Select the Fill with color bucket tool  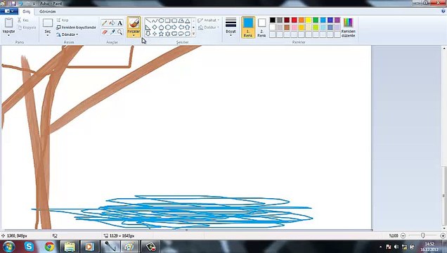112,23
